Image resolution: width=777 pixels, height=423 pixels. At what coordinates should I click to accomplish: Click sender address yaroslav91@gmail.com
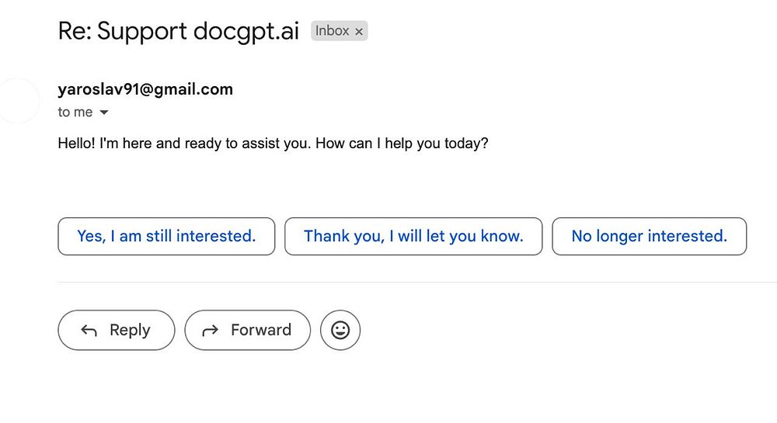pos(145,89)
